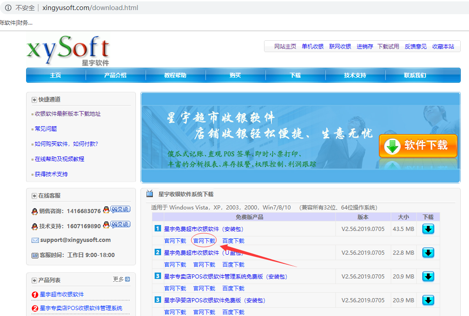Image resolution: width=469 pixels, height=316 pixels.
Task: Click download arrow in the 22.8 MB row
Action: pos(428,252)
